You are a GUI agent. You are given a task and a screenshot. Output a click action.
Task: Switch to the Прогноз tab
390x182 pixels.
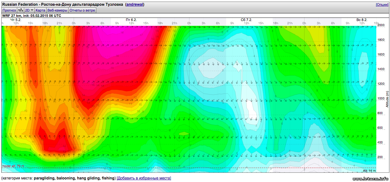click(9, 10)
